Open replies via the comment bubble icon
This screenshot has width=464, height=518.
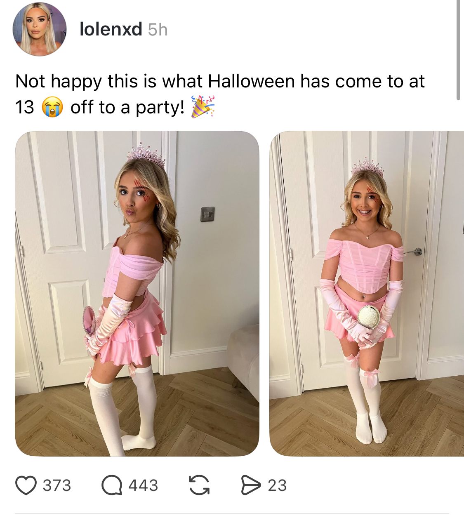(112, 485)
